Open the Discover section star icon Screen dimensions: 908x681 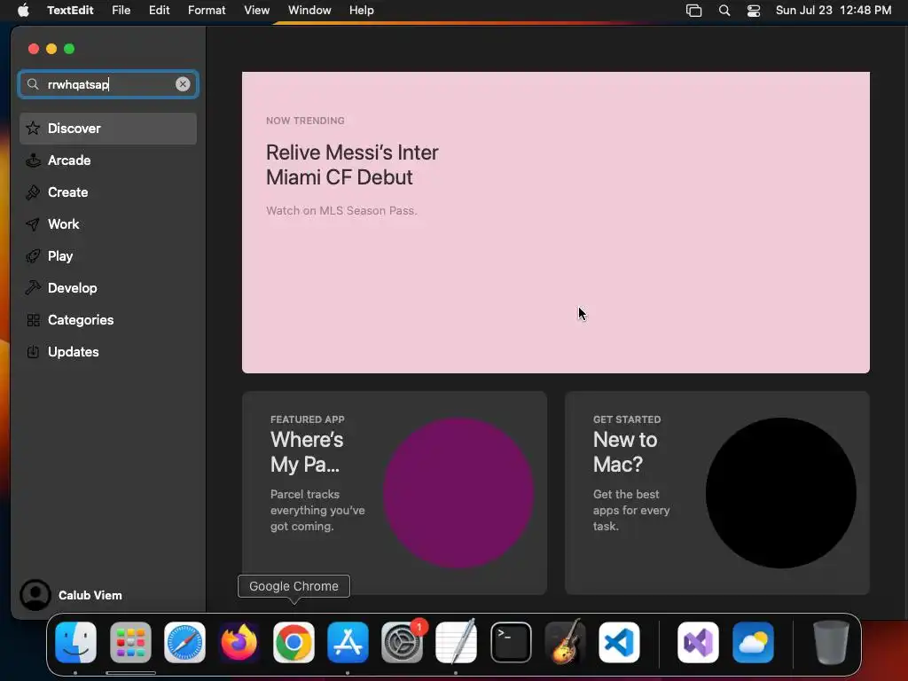pyautogui.click(x=33, y=128)
